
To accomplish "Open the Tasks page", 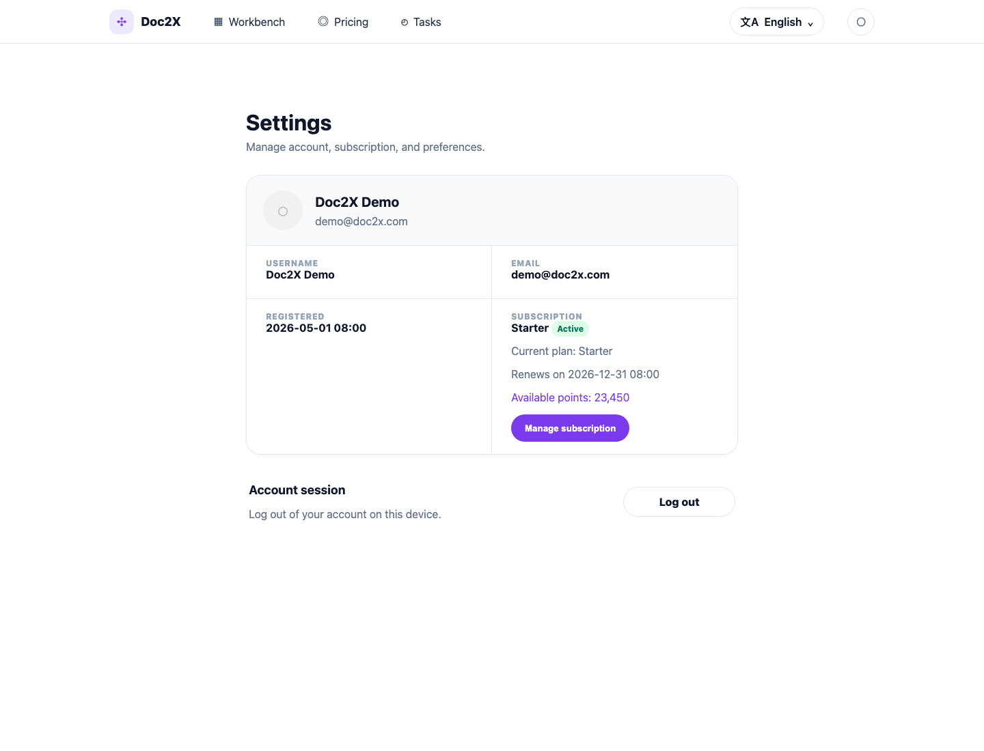I will pyautogui.click(x=421, y=22).
